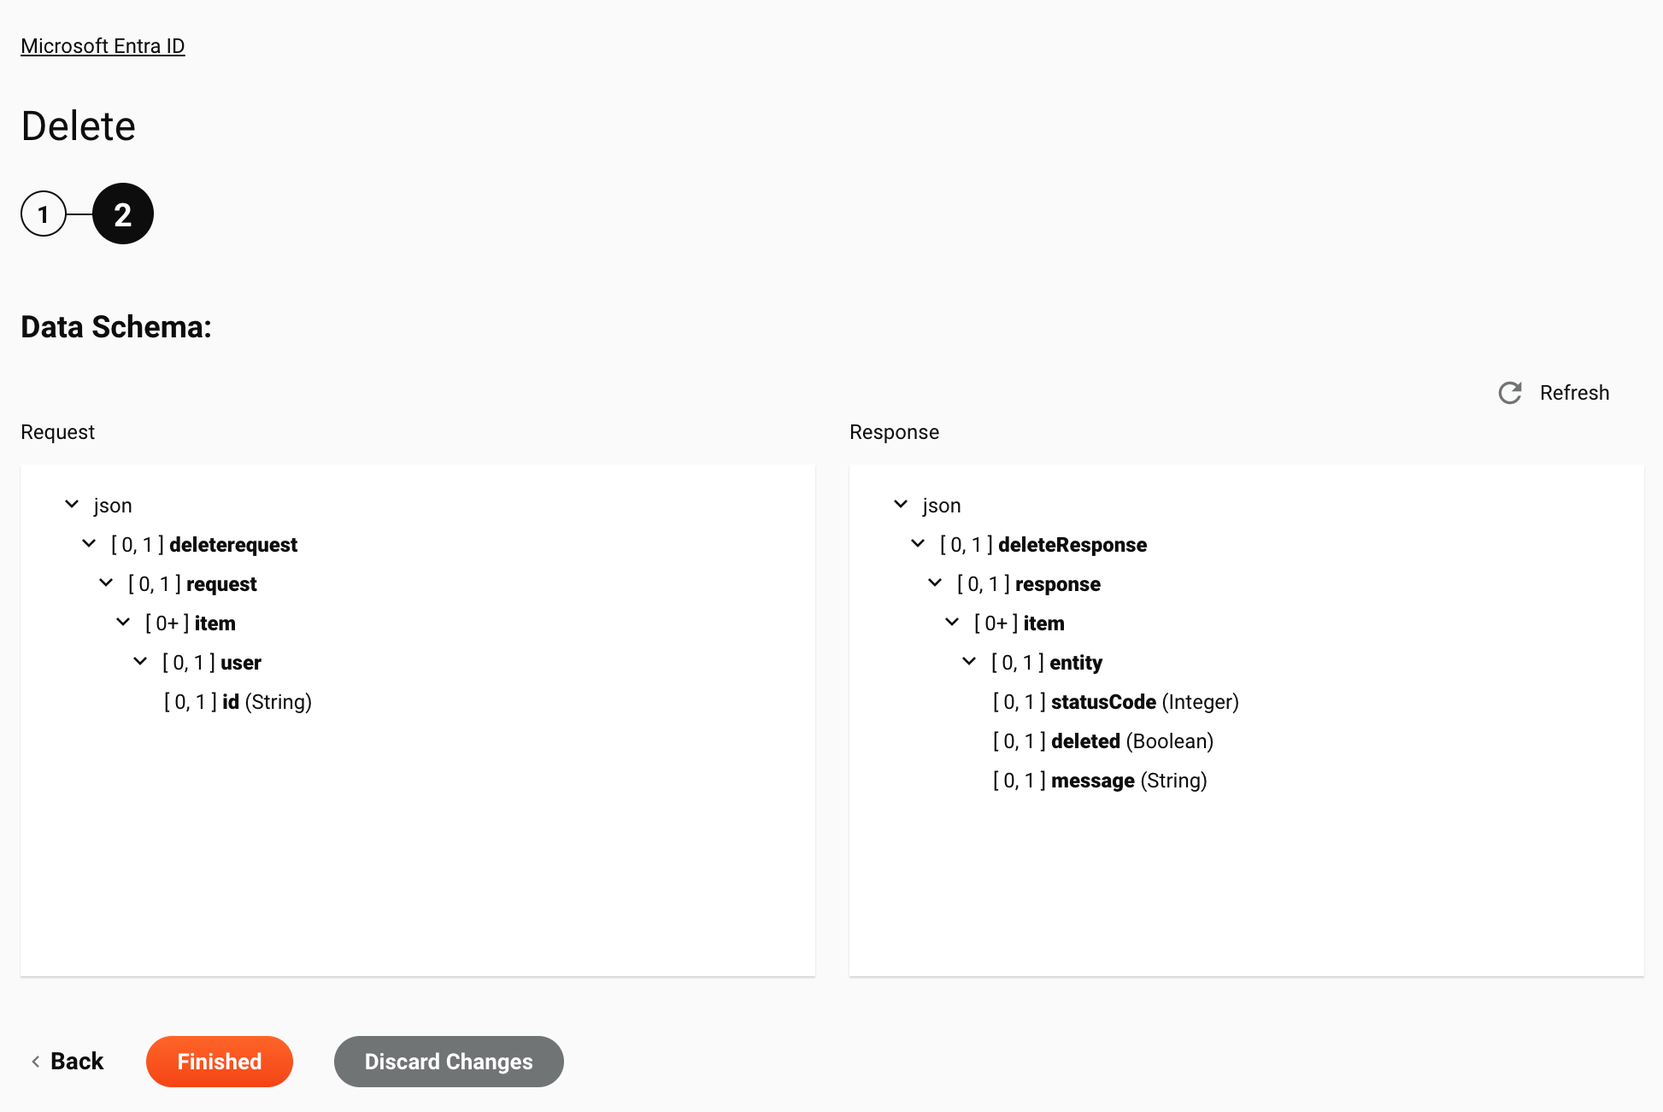Collapse the json Request node
The width and height of the screenshot is (1663, 1112).
71,504
